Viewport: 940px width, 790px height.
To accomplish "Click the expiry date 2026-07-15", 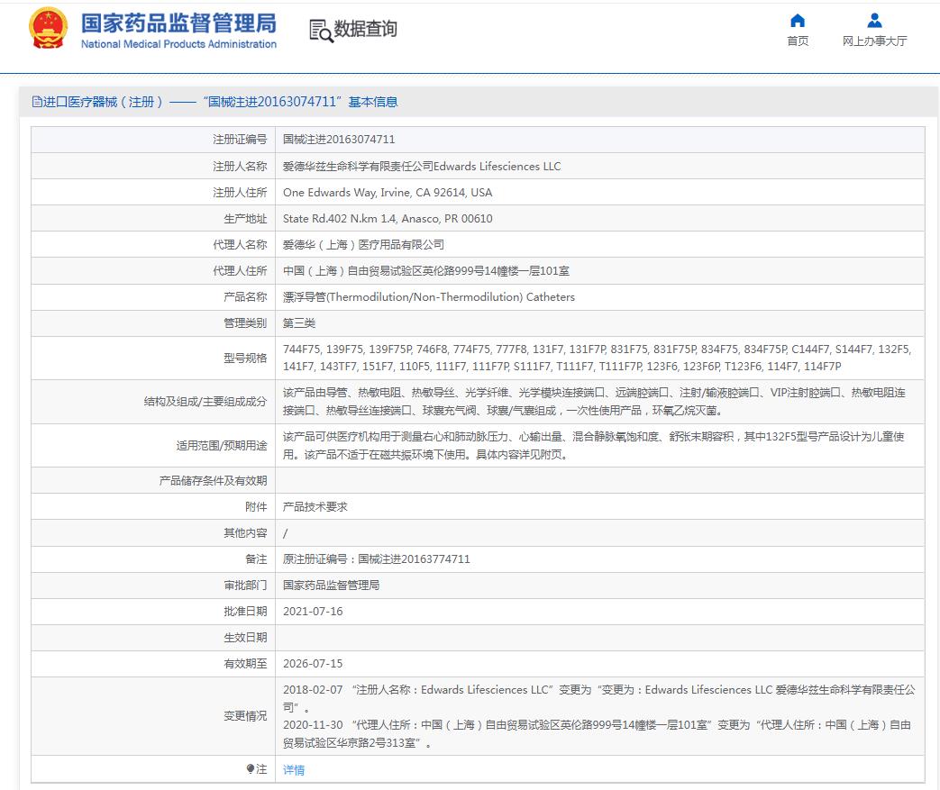I will (313, 664).
